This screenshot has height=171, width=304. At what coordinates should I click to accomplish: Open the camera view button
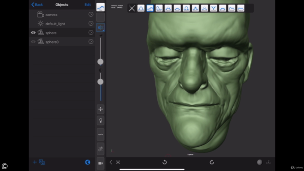101,163
